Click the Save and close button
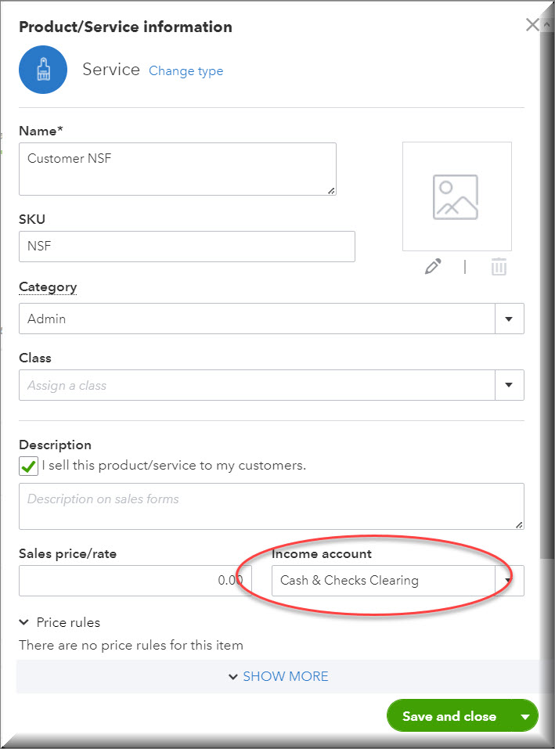Screen dimensions: 555x749 pos(449,716)
